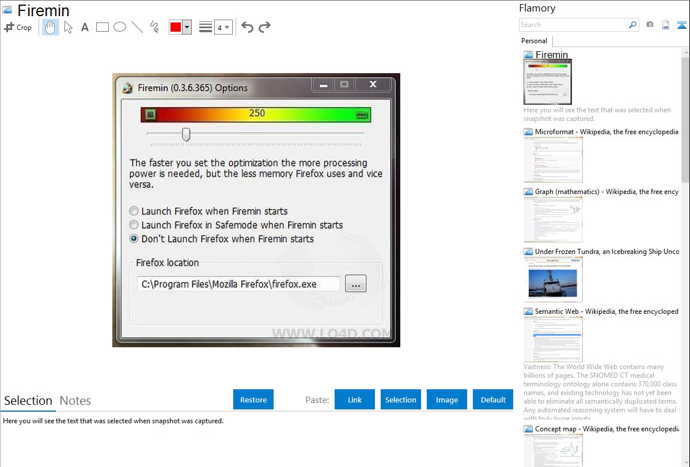Select the straight line tool

[137, 27]
